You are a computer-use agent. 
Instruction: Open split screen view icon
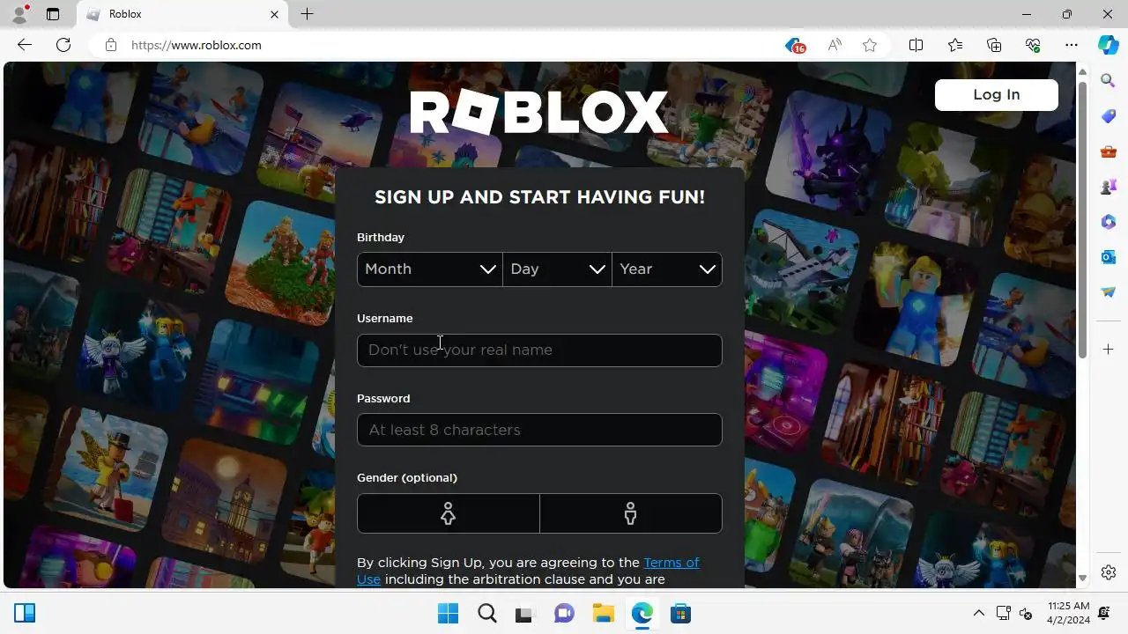click(916, 45)
